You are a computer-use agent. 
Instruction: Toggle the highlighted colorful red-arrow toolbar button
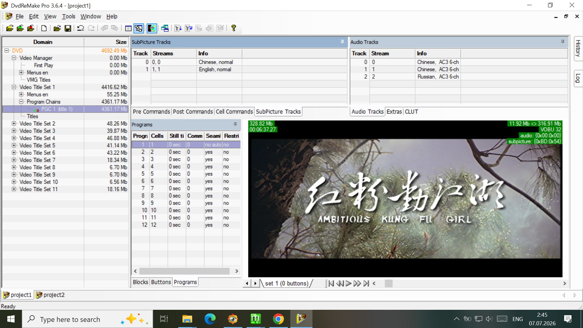(x=152, y=28)
